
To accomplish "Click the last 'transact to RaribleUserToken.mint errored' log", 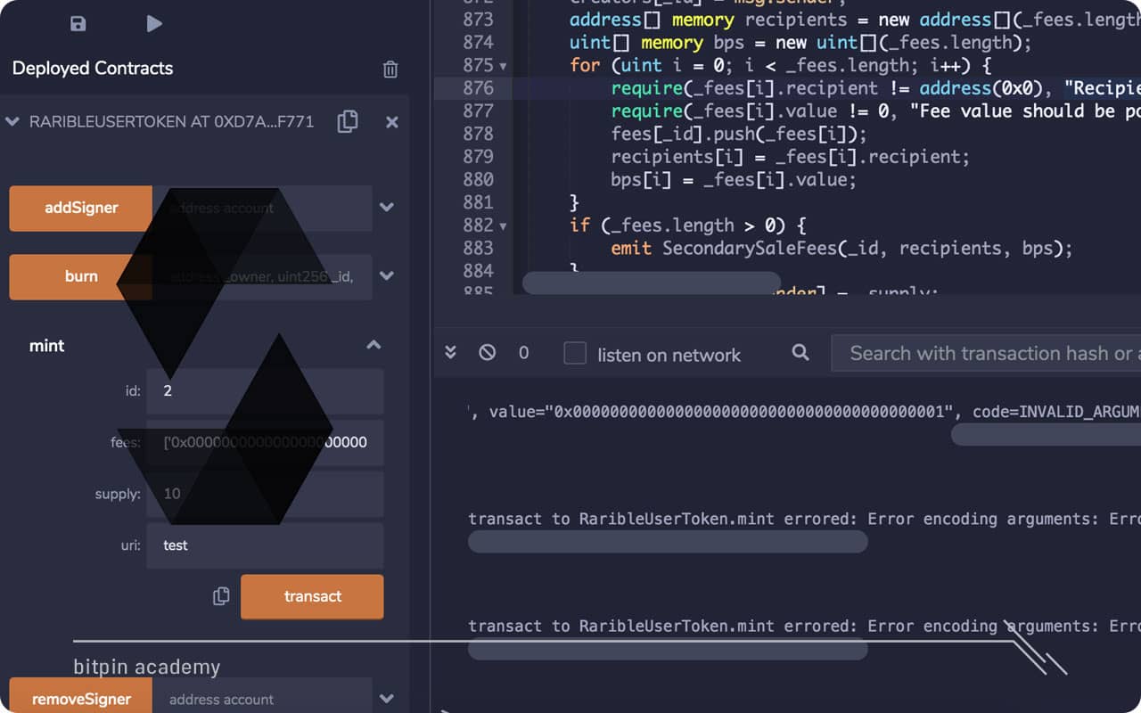I will tap(804, 627).
